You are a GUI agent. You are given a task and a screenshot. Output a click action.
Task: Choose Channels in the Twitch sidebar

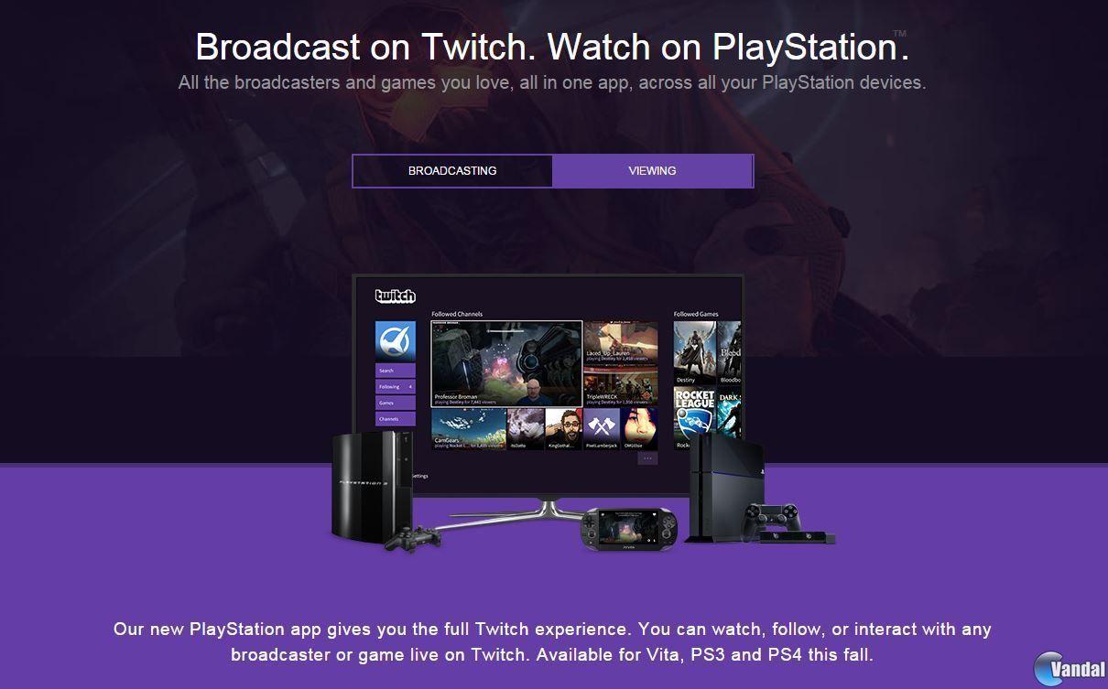(395, 419)
